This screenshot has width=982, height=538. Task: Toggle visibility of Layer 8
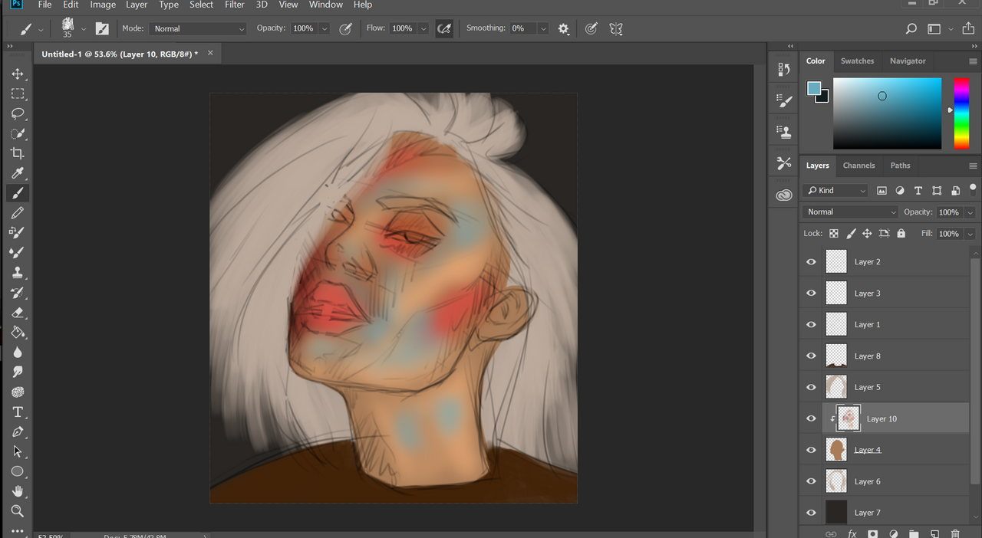tap(811, 356)
